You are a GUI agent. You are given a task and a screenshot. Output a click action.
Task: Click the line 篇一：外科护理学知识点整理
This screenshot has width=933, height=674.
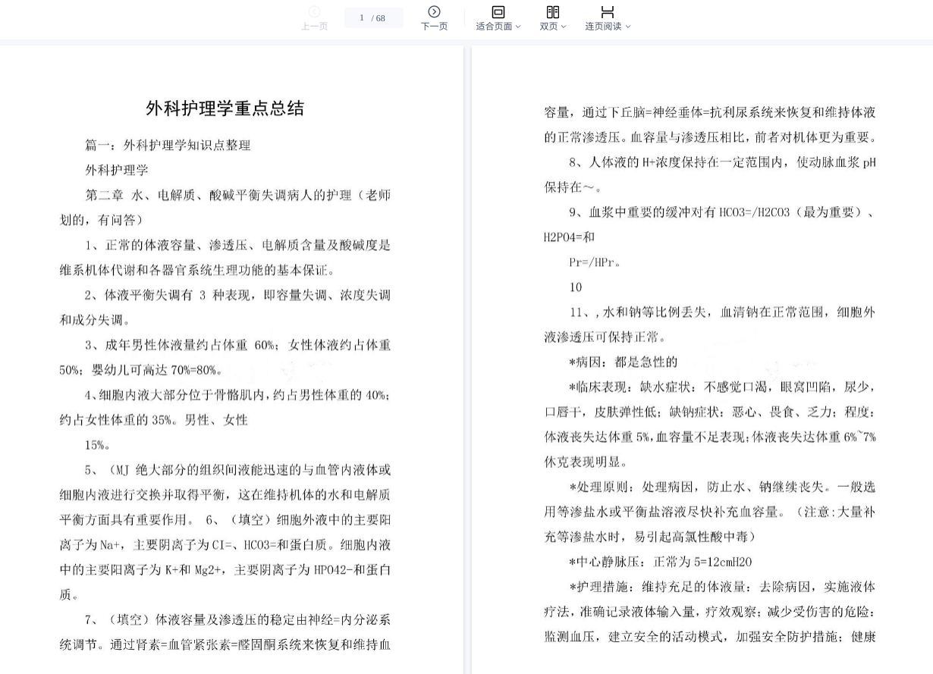tap(168, 145)
